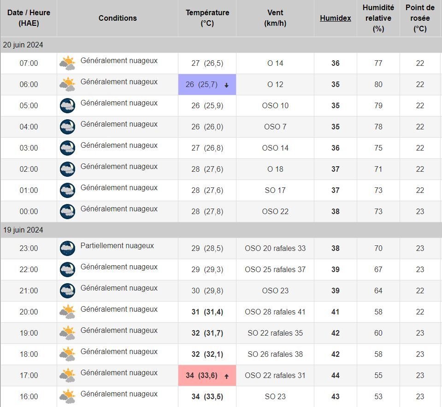Image resolution: width=442 pixels, height=407 pixels.
Task: Click the Vent (km/h) column header
Action: pyautogui.click(x=275, y=18)
